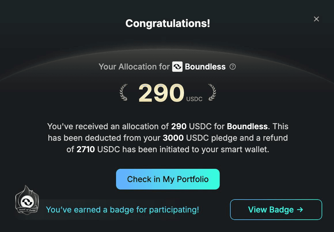Click the small USDC label beside 290
This screenshot has width=334, height=232.
194,99
